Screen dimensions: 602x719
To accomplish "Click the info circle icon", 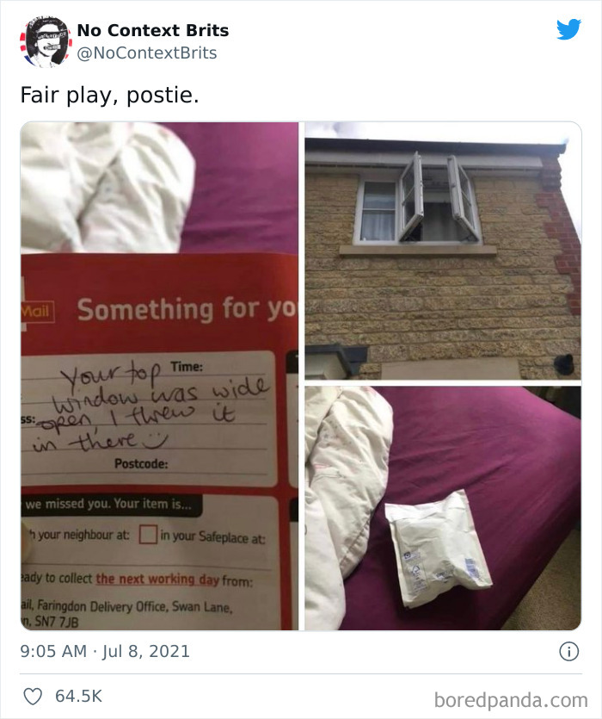I will [569, 652].
